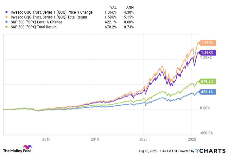This screenshot has height=155, width=228.
Task: Select the Invesco QQQ Price % Change legend label
Action: pos(51,12)
